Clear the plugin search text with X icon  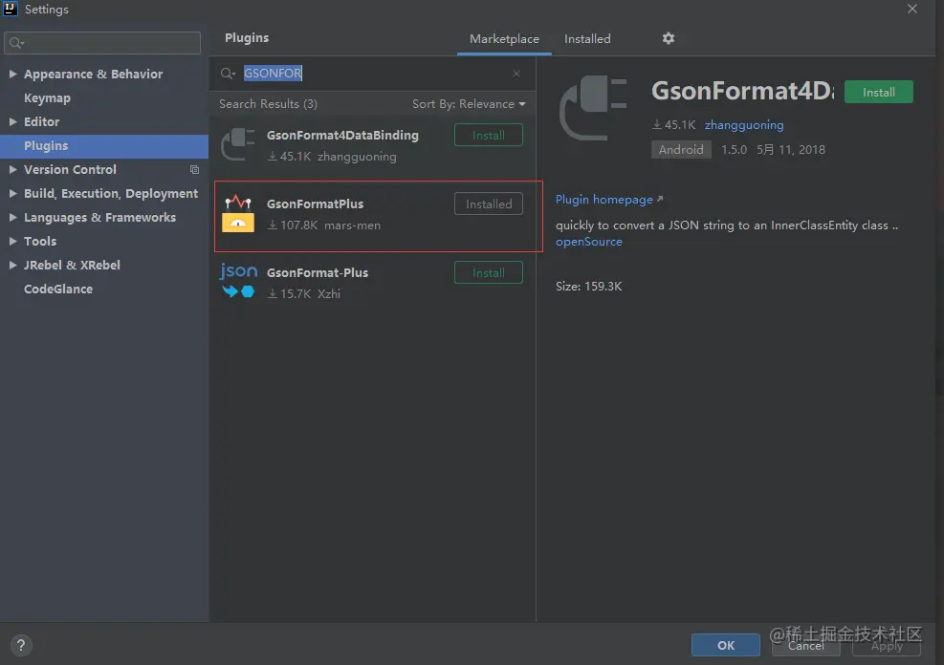[516, 74]
